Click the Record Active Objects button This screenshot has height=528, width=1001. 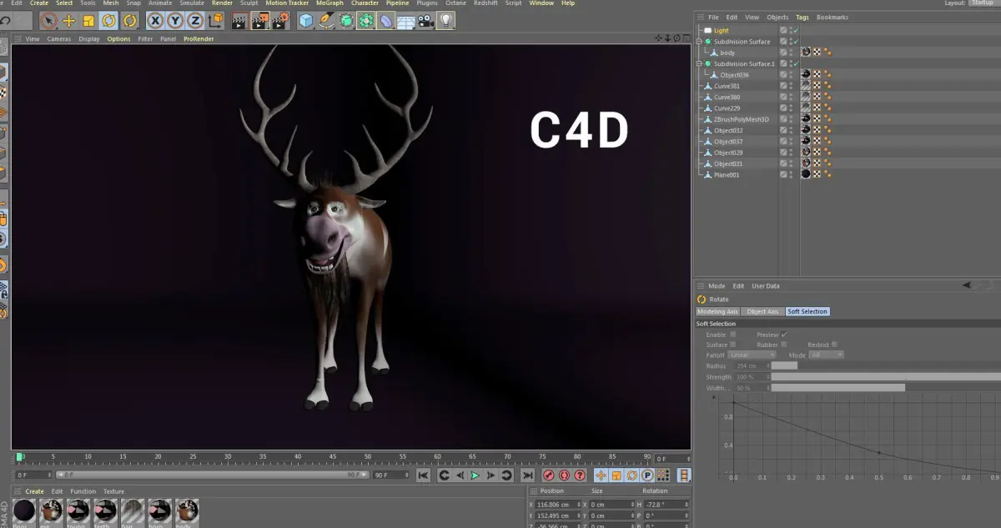pyautogui.click(x=549, y=475)
